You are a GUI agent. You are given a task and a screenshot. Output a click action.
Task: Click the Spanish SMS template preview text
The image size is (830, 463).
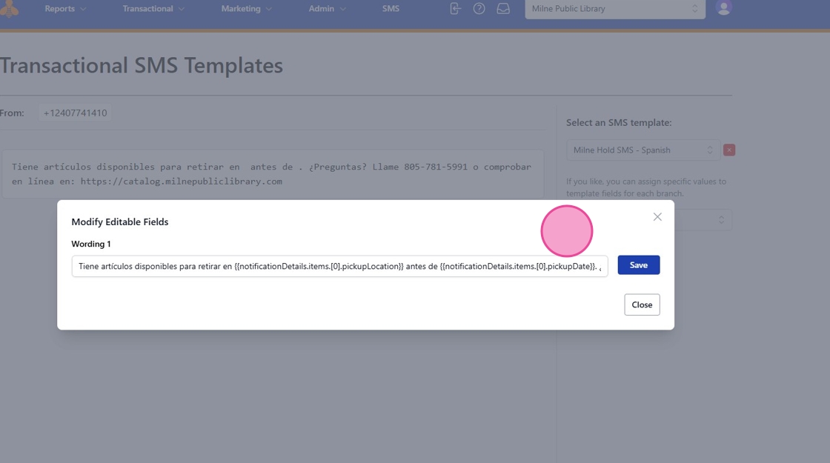(272, 174)
